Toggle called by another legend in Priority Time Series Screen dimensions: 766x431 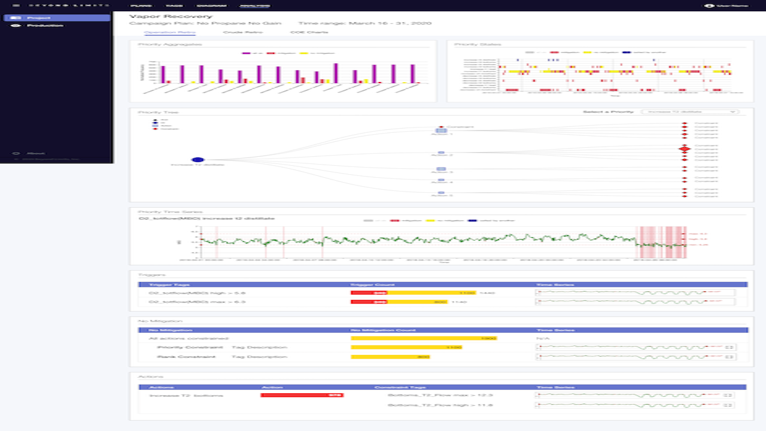pyautogui.click(x=490, y=220)
